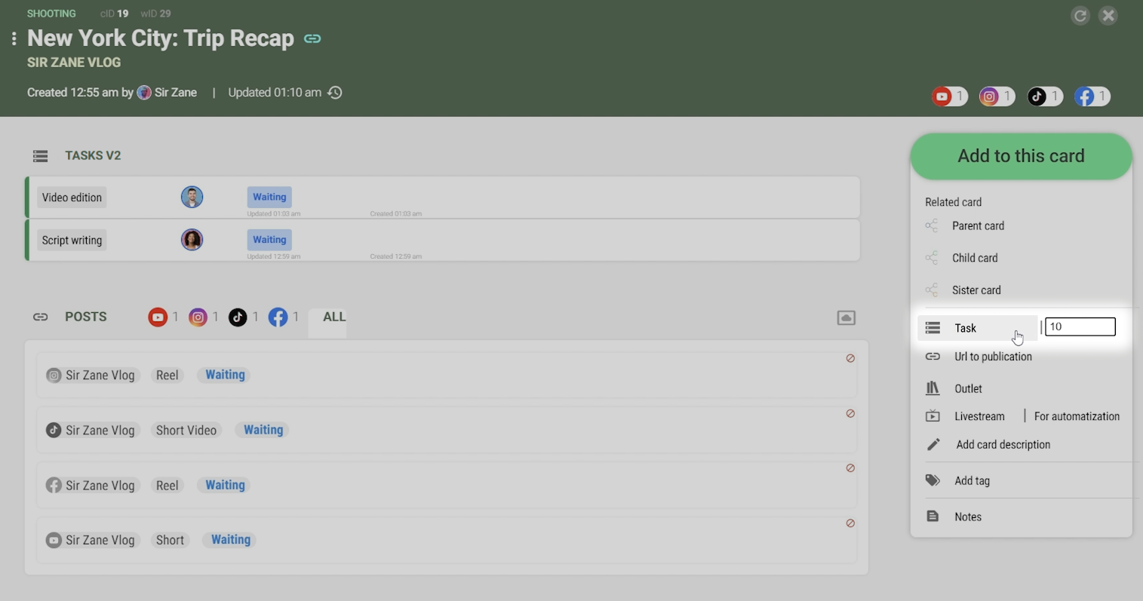The height and width of the screenshot is (601, 1143).
Task: Filter posts by Facebook icon
Action: pos(278,317)
